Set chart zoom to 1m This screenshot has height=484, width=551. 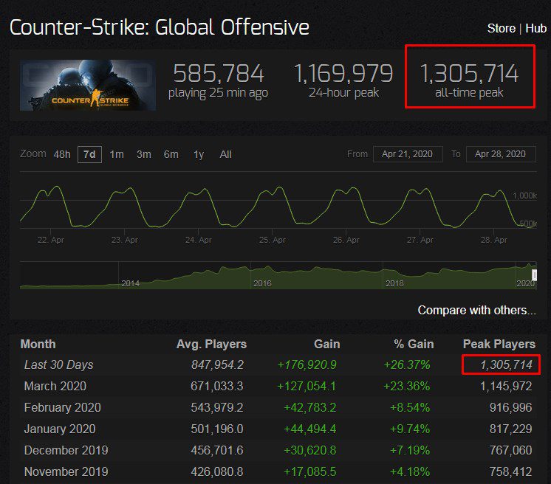point(117,154)
